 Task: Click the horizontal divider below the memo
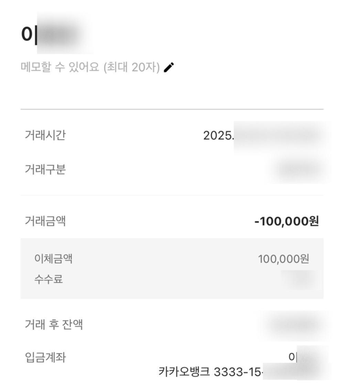(x=172, y=109)
